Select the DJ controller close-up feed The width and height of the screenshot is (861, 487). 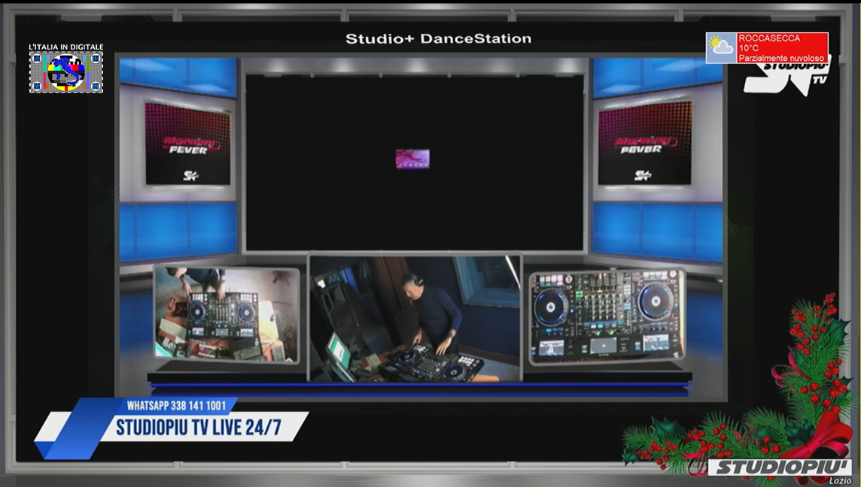[607, 316]
